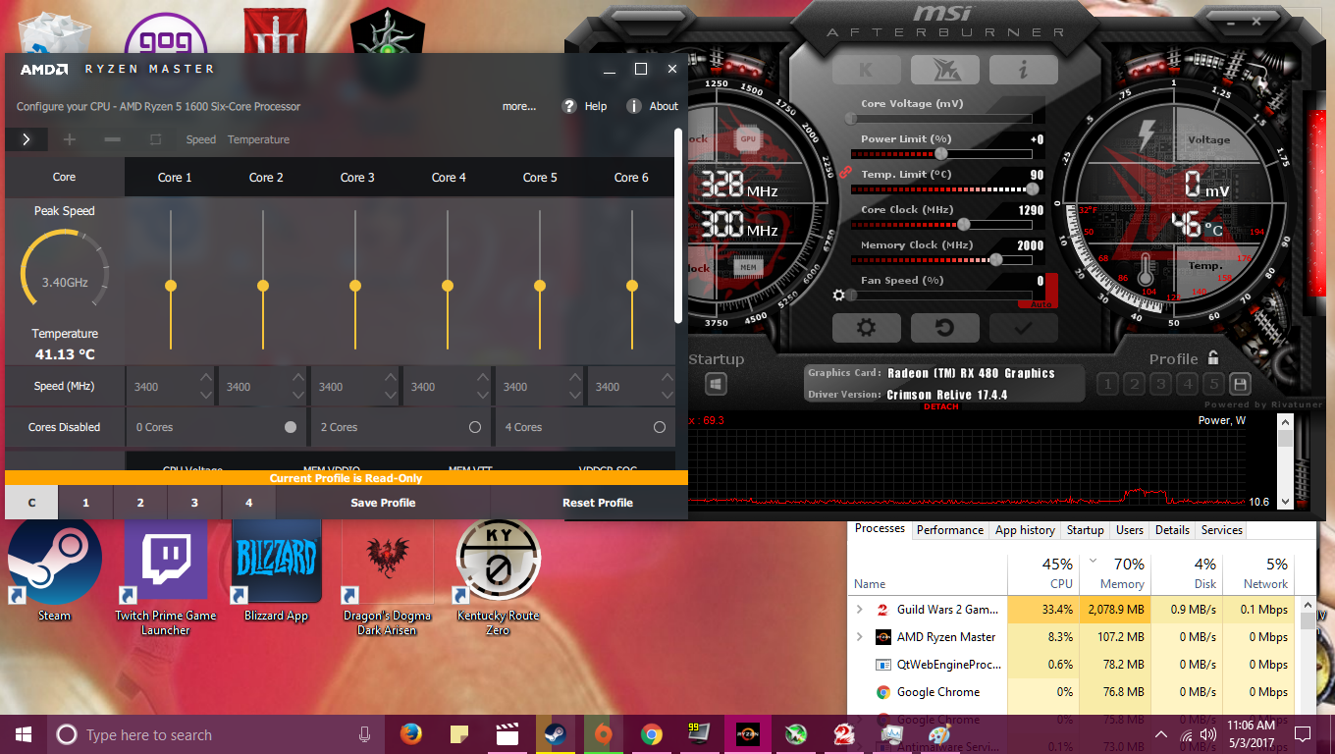Show hidden system tray icons chevron

1161,734
